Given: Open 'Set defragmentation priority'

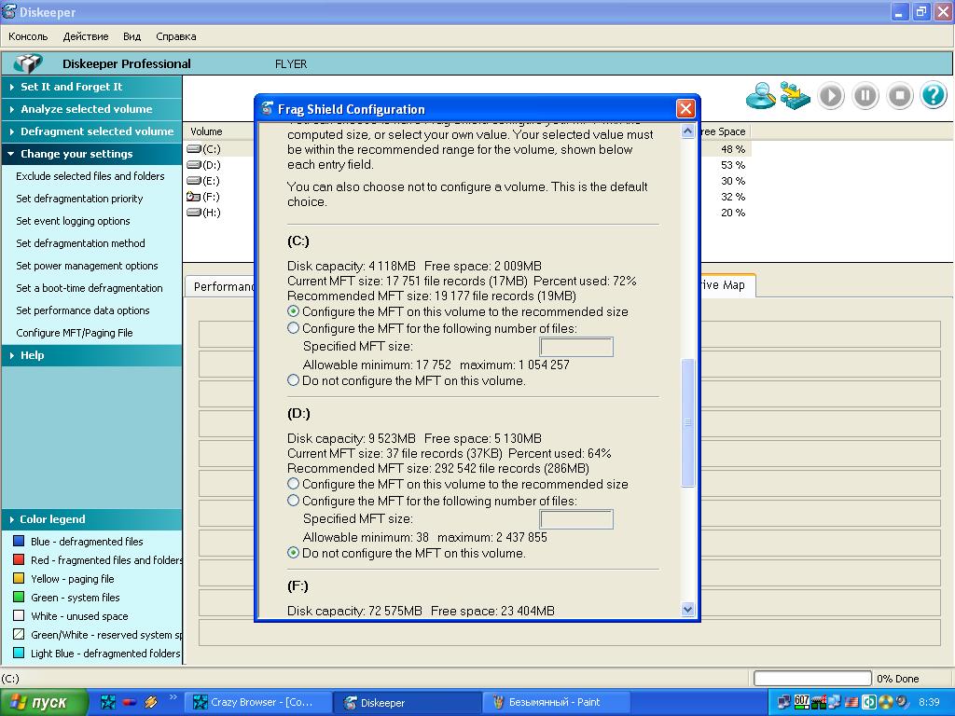Looking at the screenshot, I should [79, 199].
